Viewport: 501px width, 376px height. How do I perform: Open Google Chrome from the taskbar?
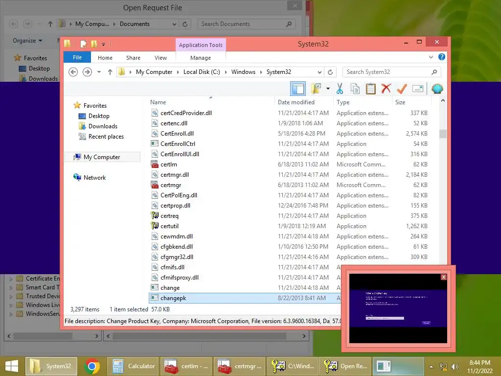pyautogui.click(x=92, y=366)
